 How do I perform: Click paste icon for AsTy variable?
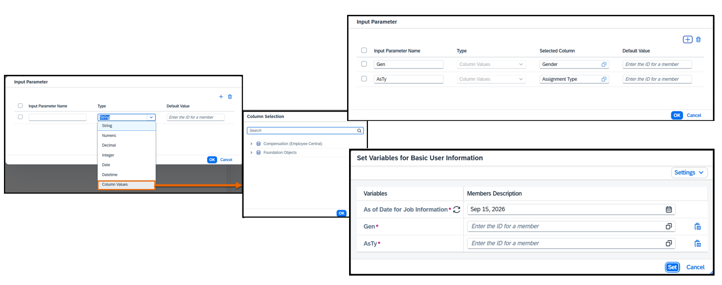[698, 243]
